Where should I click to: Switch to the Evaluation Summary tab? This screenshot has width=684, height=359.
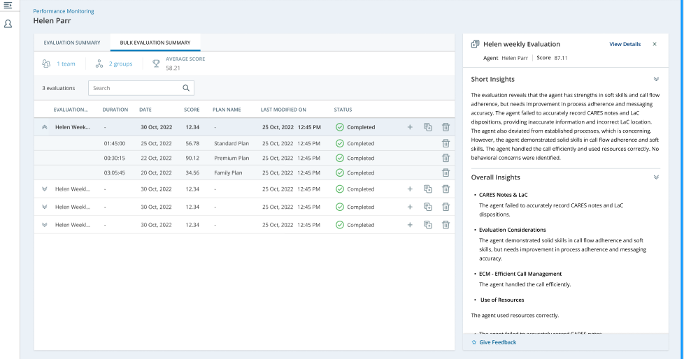point(72,43)
